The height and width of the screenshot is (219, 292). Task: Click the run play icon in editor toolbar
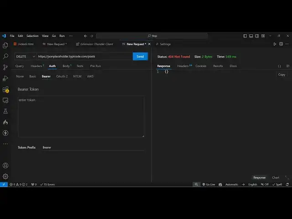(x=275, y=44)
